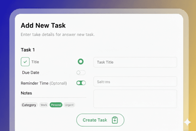
Task: Click the clipboard plus icon
Action: click(x=115, y=120)
